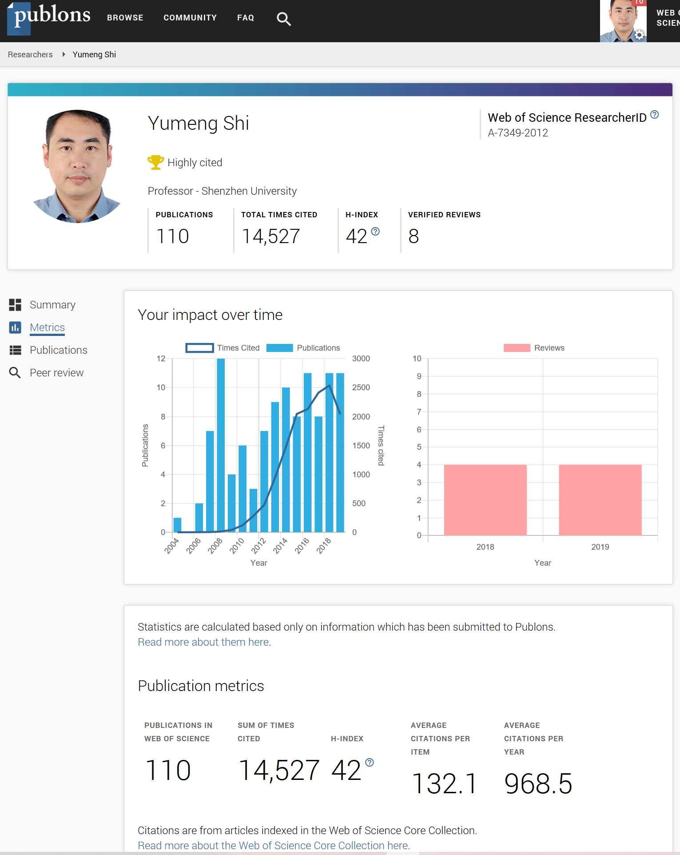This screenshot has width=680, height=855.
Task: Click the tallest publications bar for 2008
Action: coord(221,445)
